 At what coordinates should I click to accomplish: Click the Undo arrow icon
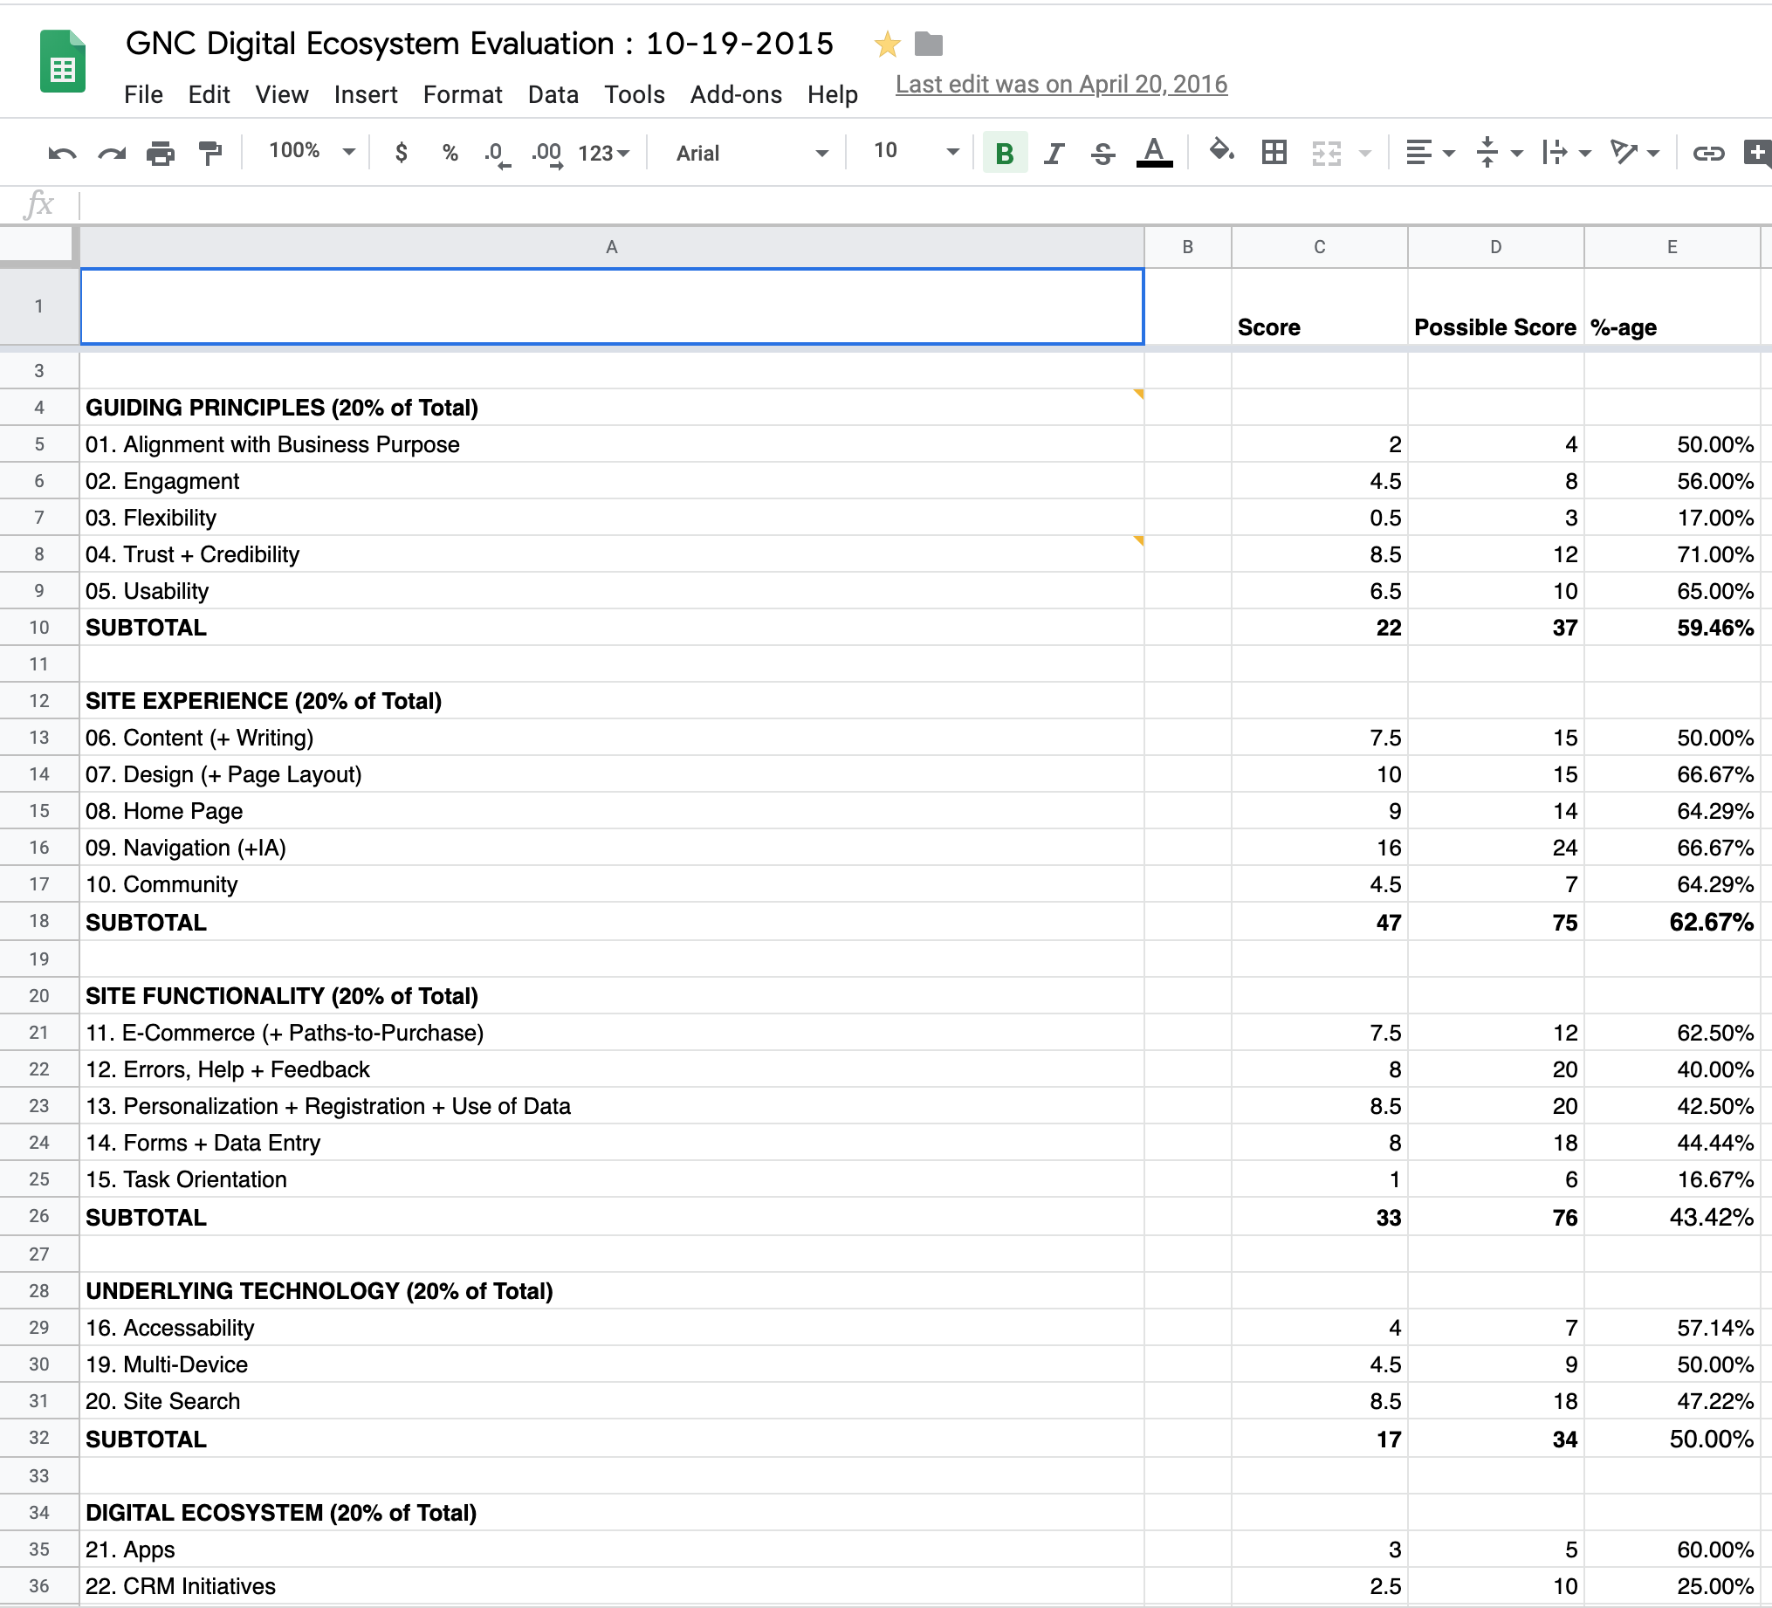pyautogui.click(x=61, y=154)
